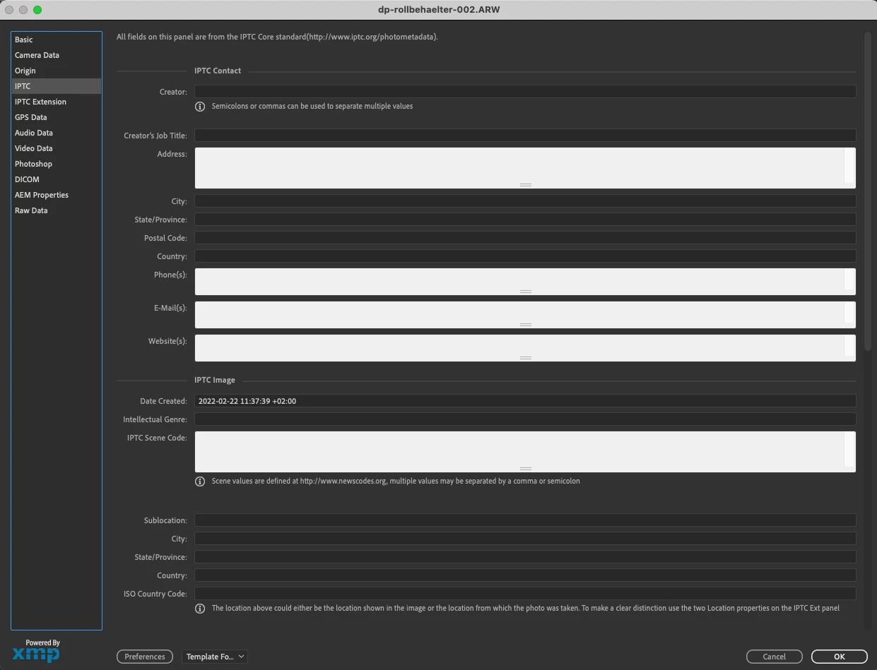This screenshot has width=877, height=670.
Task: Switch to Photoshop panel
Action: [57, 164]
